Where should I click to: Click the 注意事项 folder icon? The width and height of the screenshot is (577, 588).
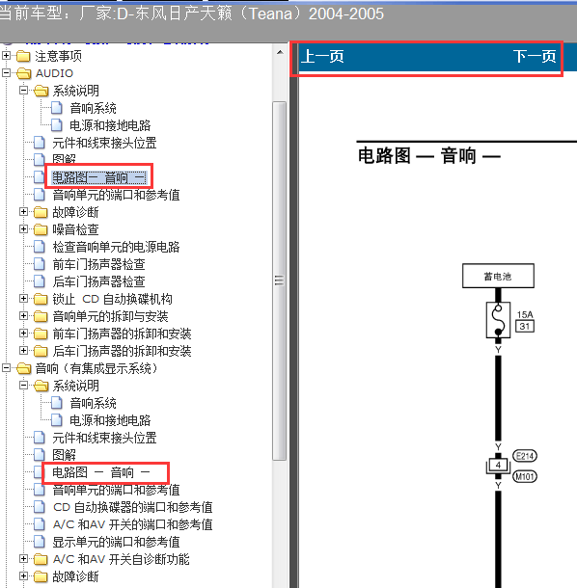[23, 56]
